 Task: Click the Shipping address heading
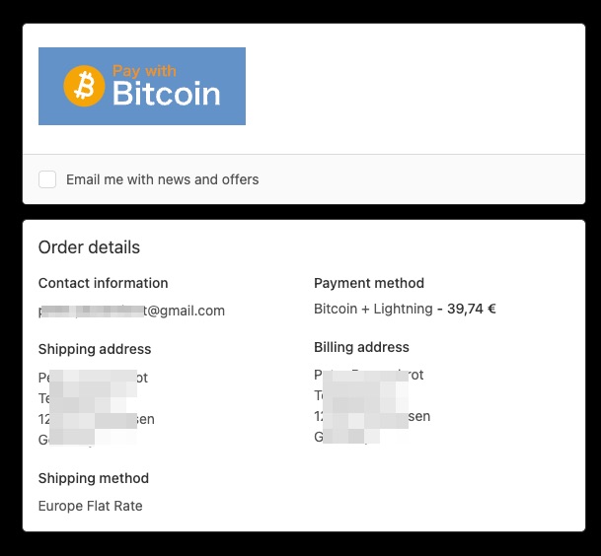[95, 349]
